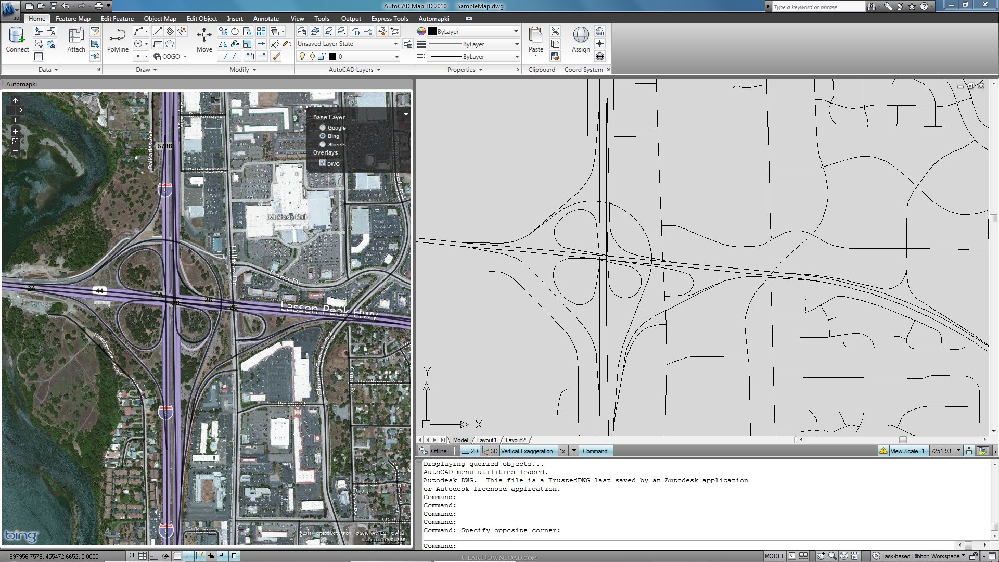This screenshot has height=562, width=999.
Task: Click the Cut scissors icon
Action: 555,31
